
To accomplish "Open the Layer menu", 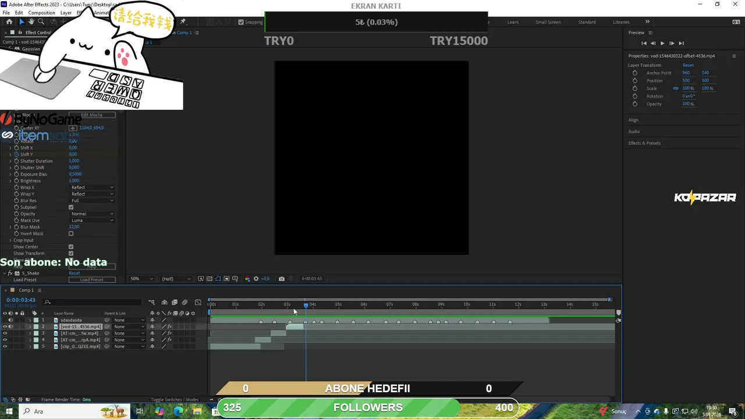I will (66, 13).
